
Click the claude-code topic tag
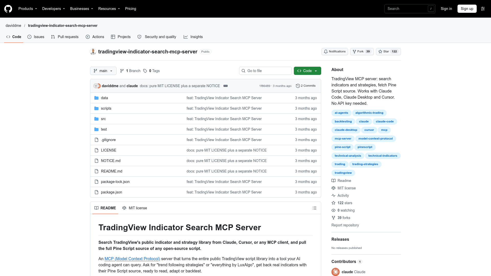click(x=385, y=121)
